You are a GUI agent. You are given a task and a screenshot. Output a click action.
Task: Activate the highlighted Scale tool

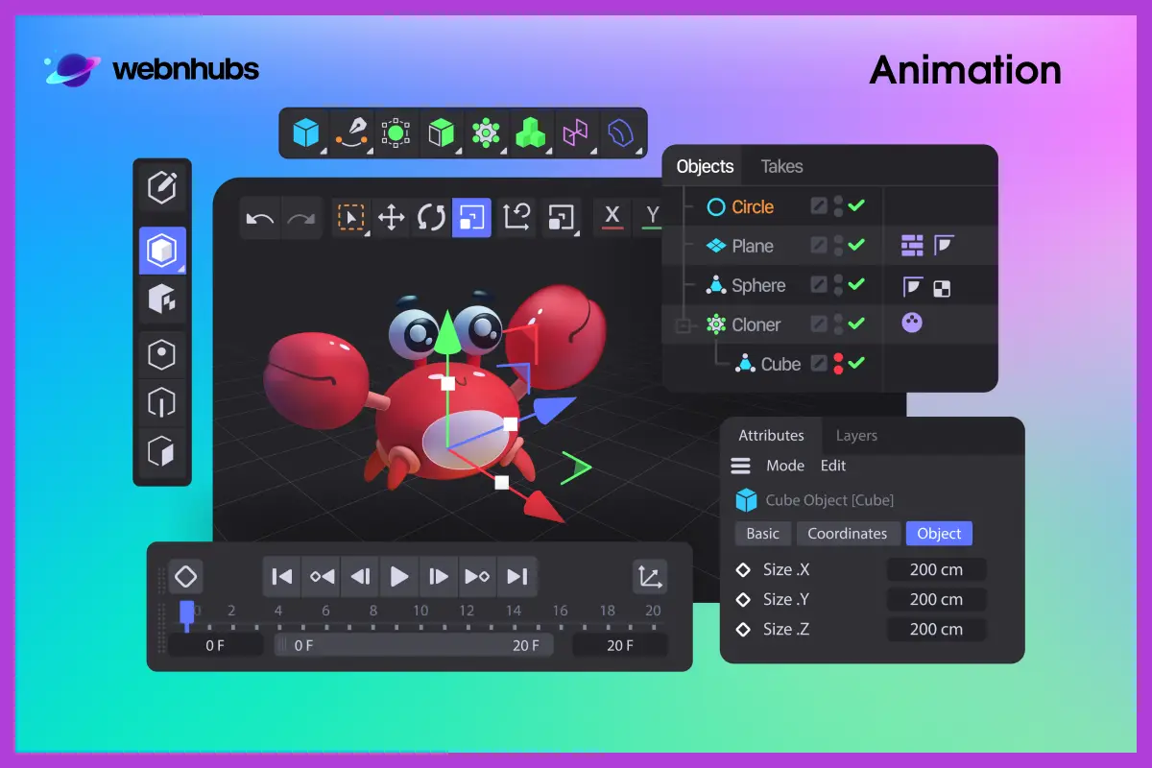click(471, 217)
